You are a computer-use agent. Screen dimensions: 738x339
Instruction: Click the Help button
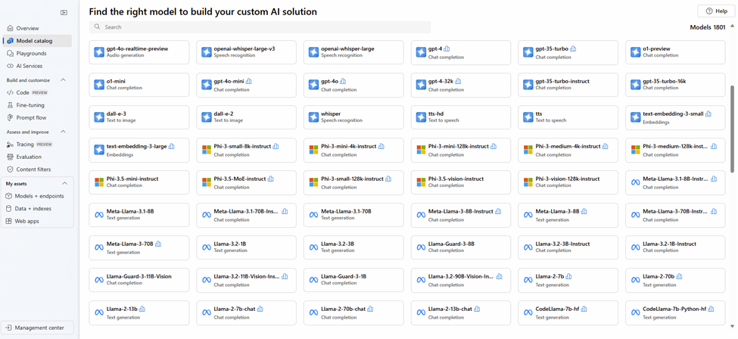pyautogui.click(x=715, y=11)
